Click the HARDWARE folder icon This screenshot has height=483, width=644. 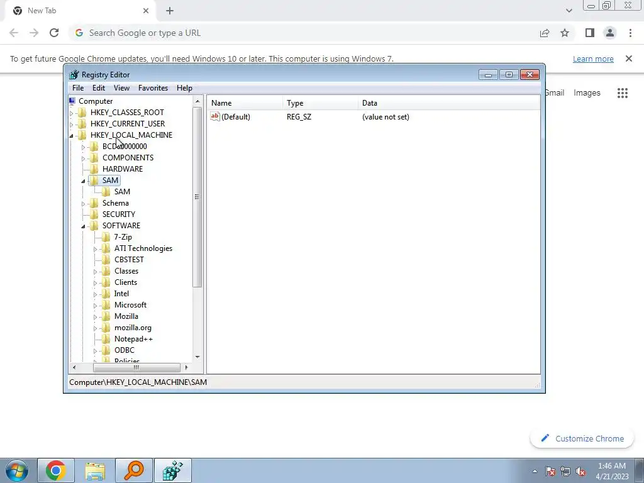(94, 169)
